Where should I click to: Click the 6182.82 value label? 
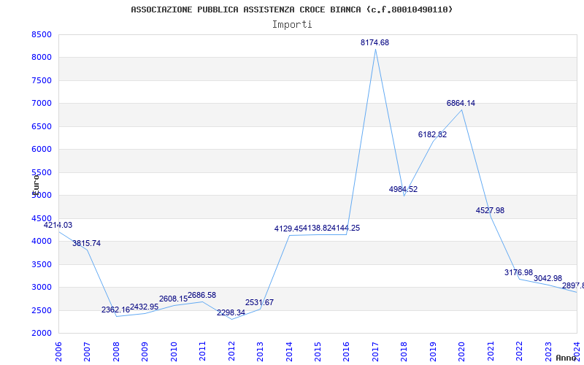tap(432, 134)
